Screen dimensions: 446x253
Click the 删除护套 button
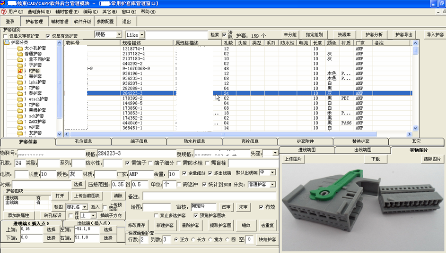(x=191, y=226)
